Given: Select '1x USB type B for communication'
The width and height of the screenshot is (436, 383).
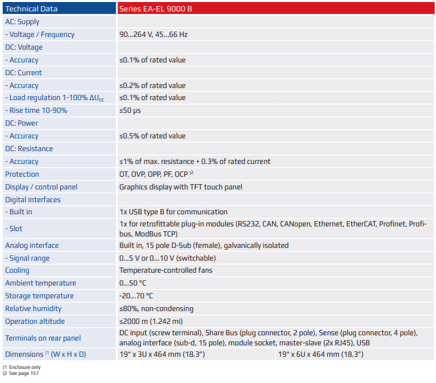Looking at the screenshot, I should point(173,212).
